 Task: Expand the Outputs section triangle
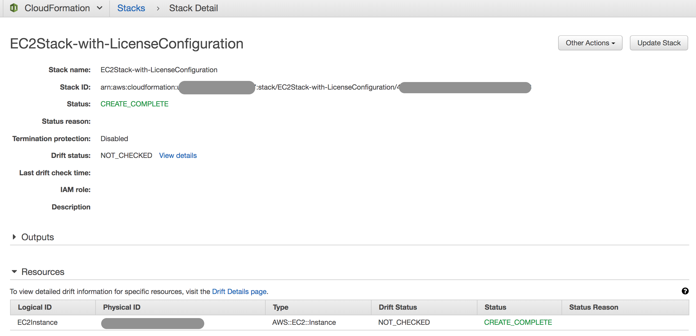[14, 237]
